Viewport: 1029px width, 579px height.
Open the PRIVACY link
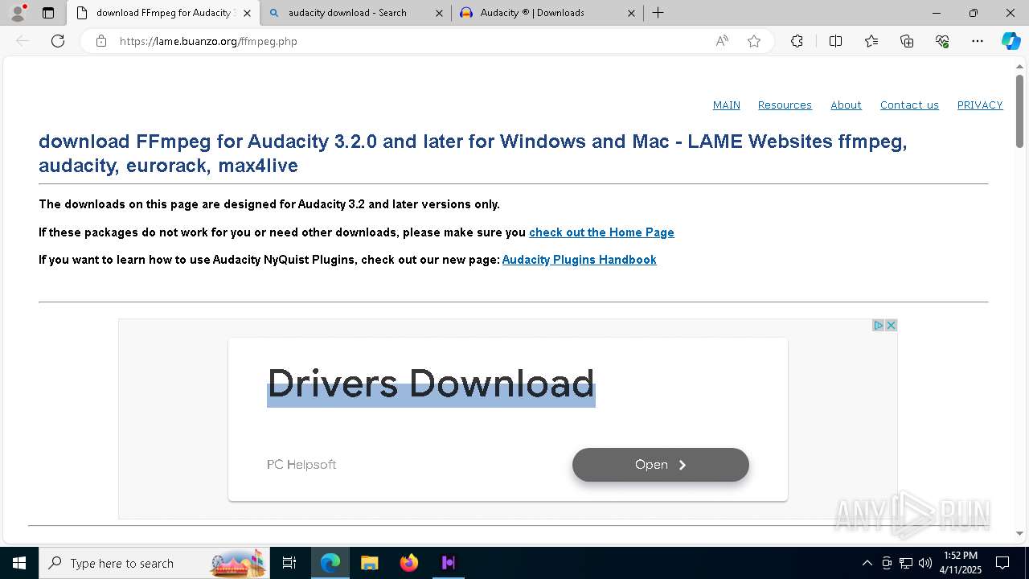tap(979, 105)
